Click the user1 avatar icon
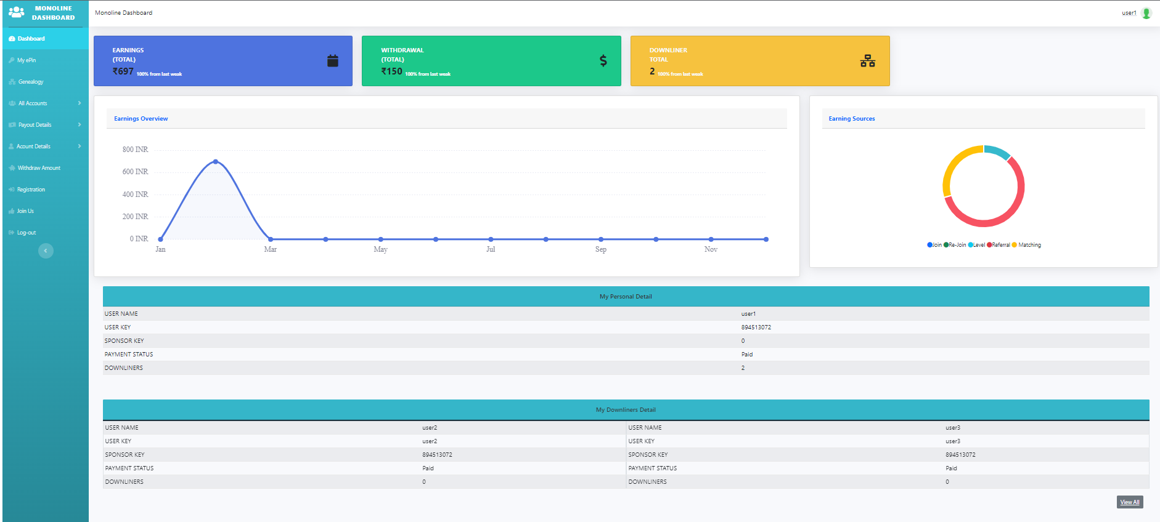The image size is (1160, 522). pyautogui.click(x=1146, y=13)
